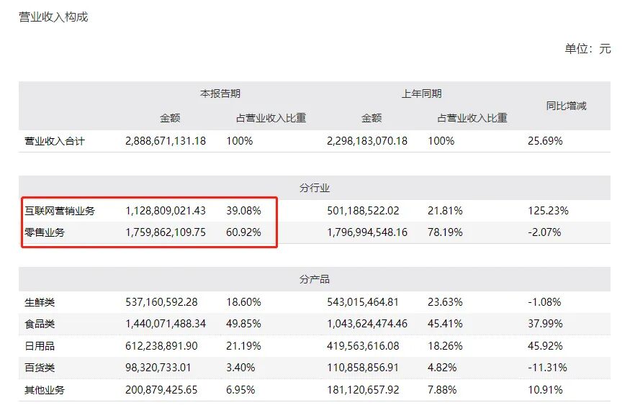This screenshot has width=630, height=418.
Task: Click the 18.26% share value
Action: [x=445, y=346]
